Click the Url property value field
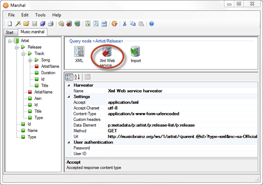Viewport: 263px width, 185px height. click(x=182, y=137)
